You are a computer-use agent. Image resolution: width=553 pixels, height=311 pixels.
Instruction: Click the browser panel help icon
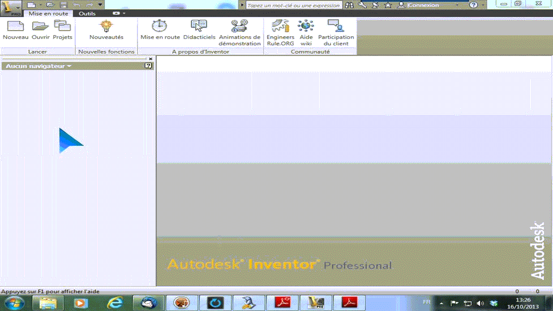tap(148, 66)
